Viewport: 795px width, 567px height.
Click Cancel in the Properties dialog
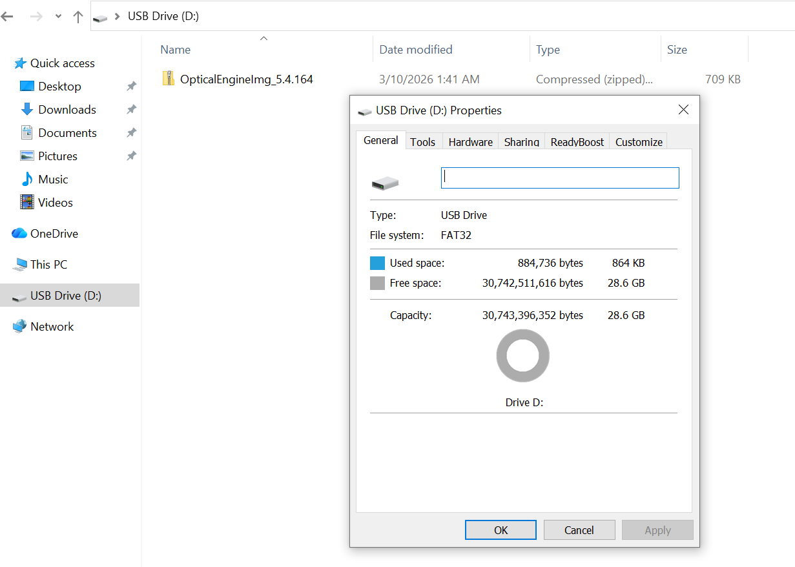(x=579, y=530)
